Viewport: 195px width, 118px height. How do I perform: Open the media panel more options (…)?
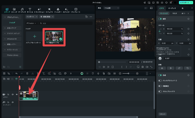(91, 17)
